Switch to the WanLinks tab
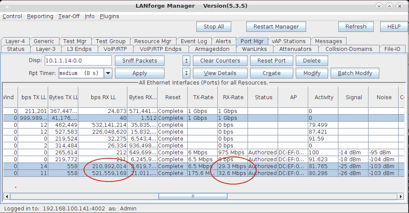Screen dimensions: 409x213 click(x=254, y=49)
